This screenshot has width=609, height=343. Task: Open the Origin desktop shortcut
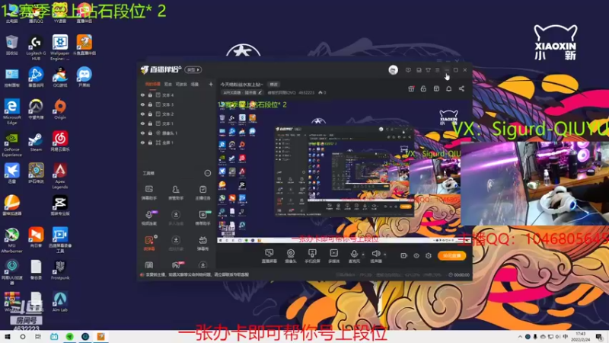pos(60,109)
